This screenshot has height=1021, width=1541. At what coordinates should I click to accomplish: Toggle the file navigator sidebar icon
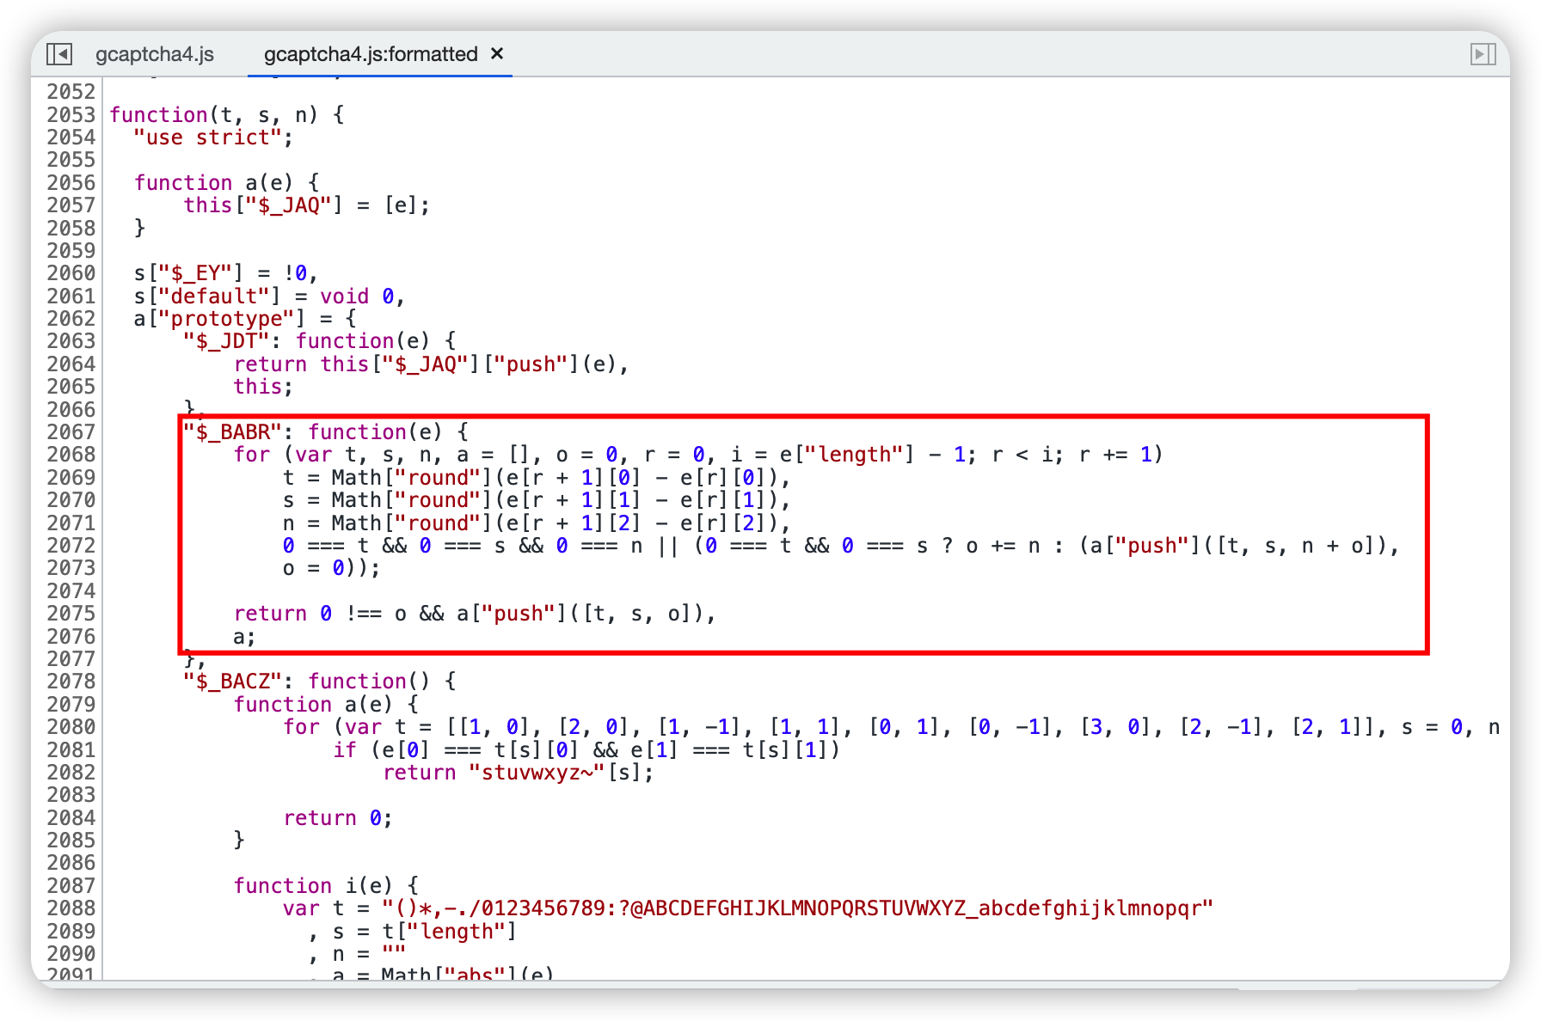(x=59, y=54)
